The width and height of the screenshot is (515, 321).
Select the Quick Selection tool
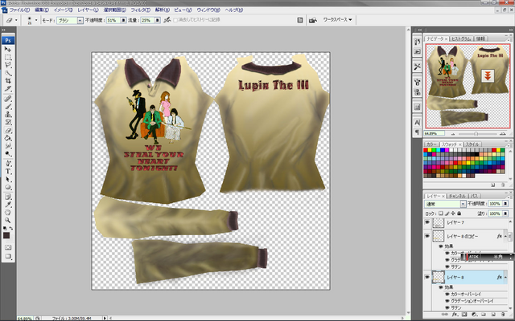pos(8,73)
